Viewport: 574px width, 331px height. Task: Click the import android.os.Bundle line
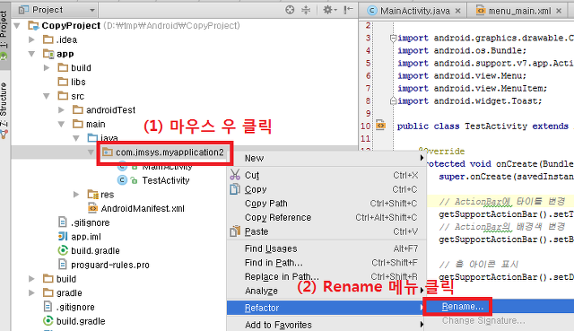pos(462,50)
